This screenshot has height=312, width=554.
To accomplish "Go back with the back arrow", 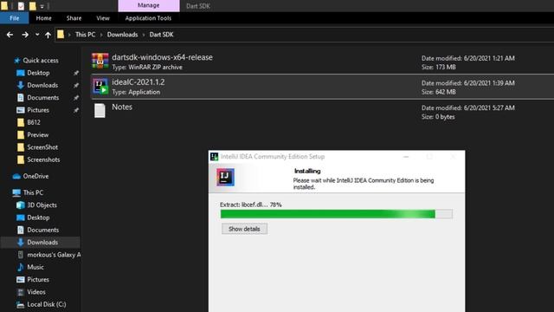I will click(10, 35).
